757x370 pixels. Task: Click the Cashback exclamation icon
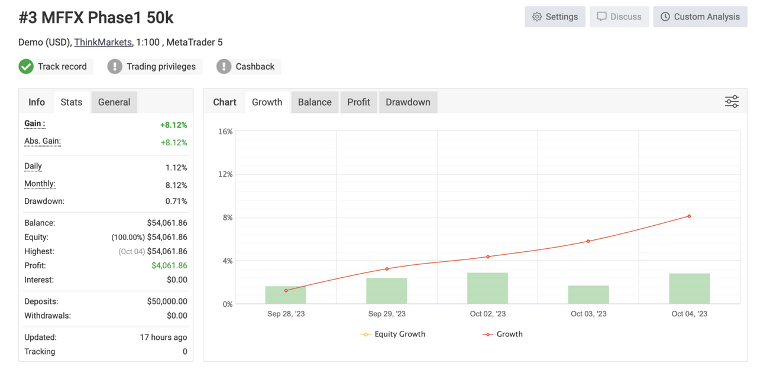[x=224, y=66]
